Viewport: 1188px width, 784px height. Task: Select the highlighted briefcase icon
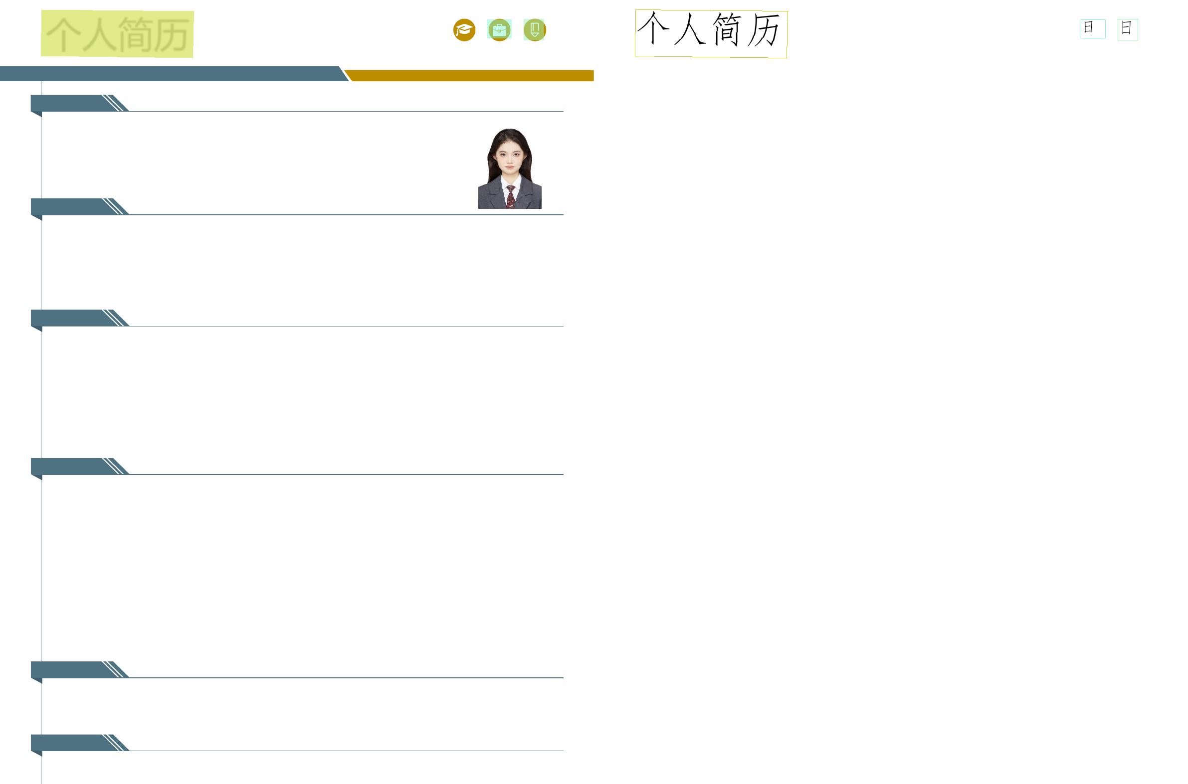[x=499, y=30]
